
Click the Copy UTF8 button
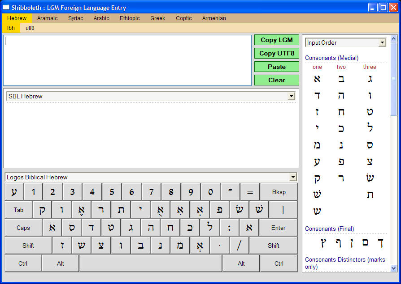277,53
